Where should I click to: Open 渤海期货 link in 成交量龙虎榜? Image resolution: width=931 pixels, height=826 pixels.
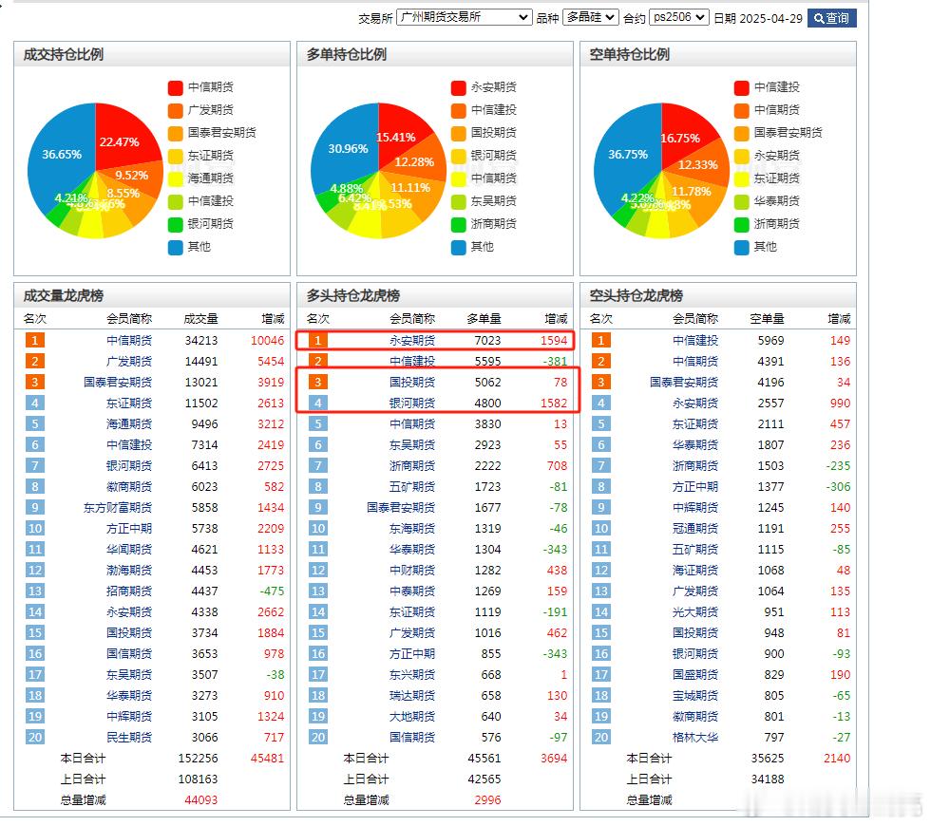(x=129, y=571)
